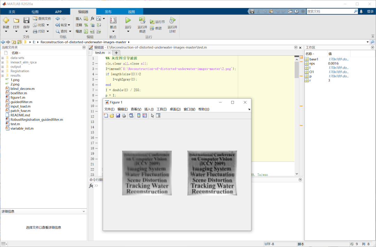Click 运行并前进 run and advance icon
Screen dimensions: 376x247
(x=142, y=20)
